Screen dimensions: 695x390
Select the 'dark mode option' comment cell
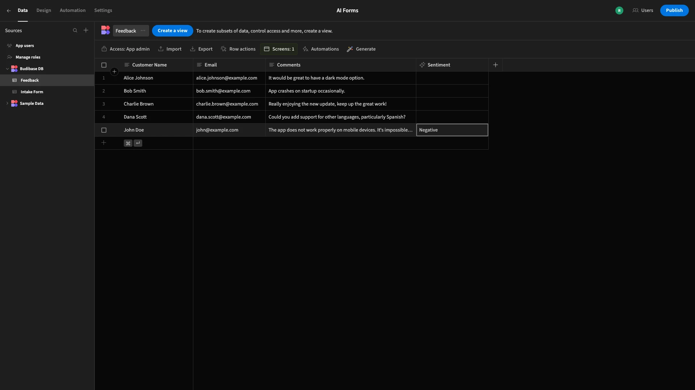[x=341, y=78]
